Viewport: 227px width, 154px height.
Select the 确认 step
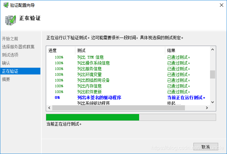tap(6, 63)
